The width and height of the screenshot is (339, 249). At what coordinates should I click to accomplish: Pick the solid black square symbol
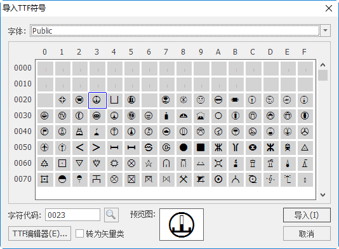(x=201, y=147)
